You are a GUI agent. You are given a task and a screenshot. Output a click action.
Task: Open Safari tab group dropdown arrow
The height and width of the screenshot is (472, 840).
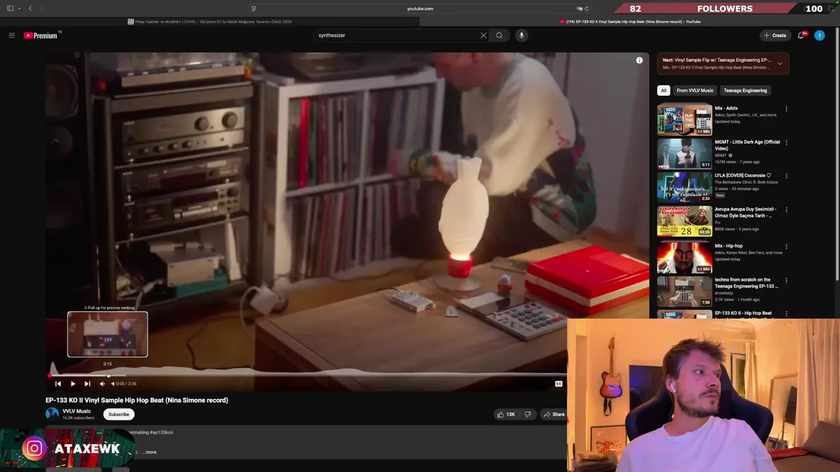20,9
